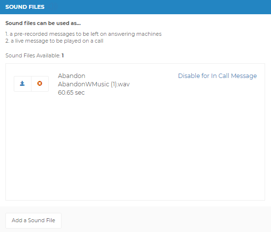Click the Abandon sound file list row
The image size is (271, 232).
click(135, 84)
